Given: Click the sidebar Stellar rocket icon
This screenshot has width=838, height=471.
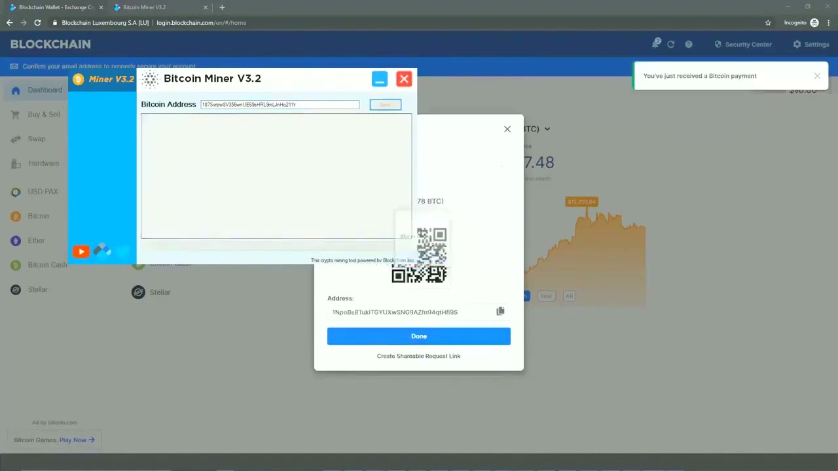Looking at the screenshot, I should coord(16,289).
